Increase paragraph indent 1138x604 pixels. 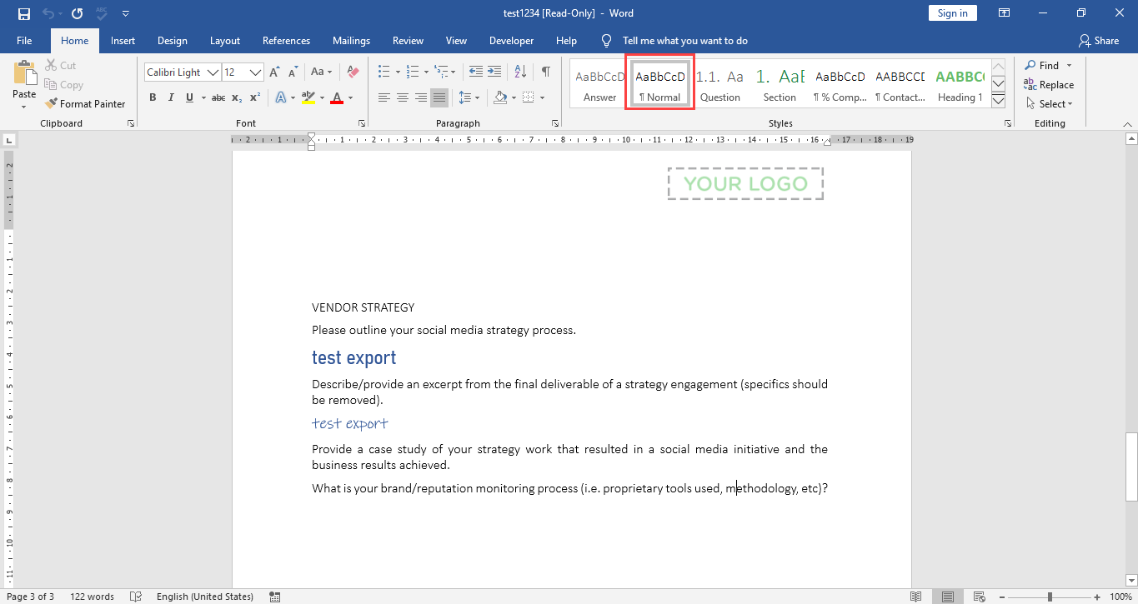click(x=496, y=72)
